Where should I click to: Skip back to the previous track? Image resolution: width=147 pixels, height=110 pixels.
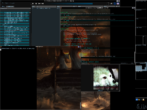click(x=39, y=4)
